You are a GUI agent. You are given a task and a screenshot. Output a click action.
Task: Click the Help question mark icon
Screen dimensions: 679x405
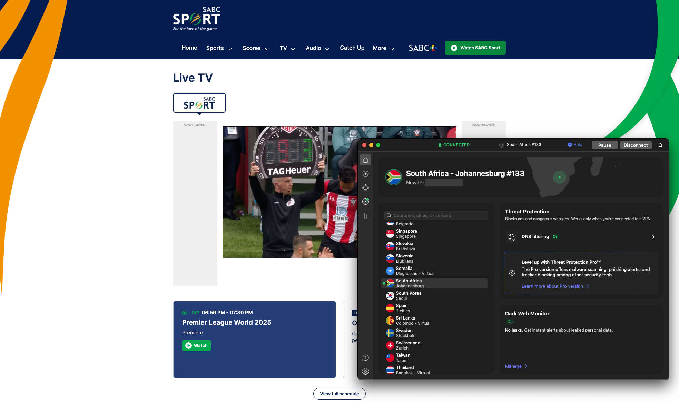tap(570, 145)
